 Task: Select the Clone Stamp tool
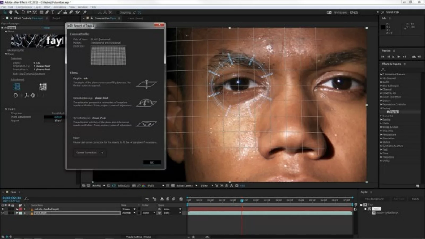click(65, 12)
